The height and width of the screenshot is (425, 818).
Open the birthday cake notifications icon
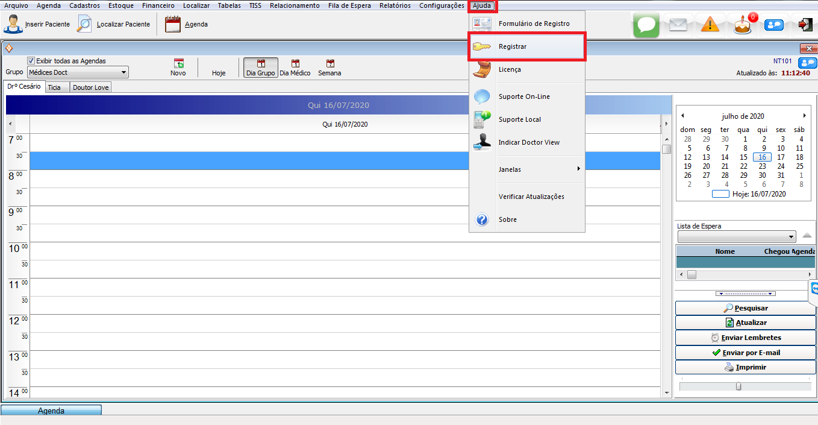tap(743, 25)
